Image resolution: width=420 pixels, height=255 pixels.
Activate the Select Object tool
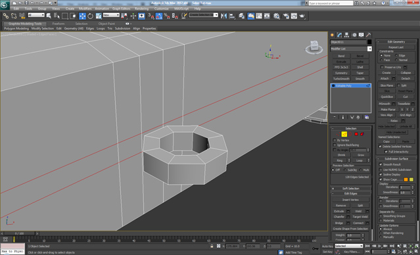pos(49,16)
